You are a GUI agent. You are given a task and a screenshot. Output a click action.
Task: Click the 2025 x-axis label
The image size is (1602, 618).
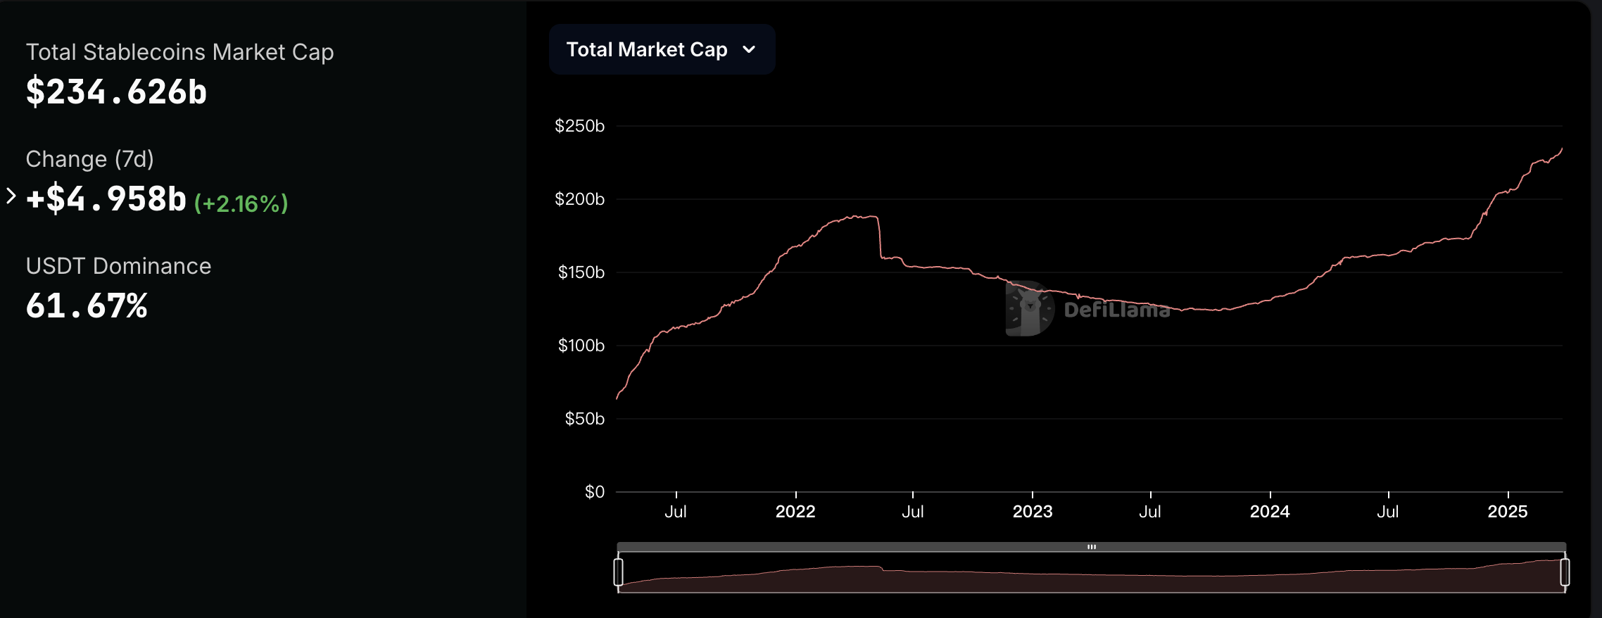1507,512
